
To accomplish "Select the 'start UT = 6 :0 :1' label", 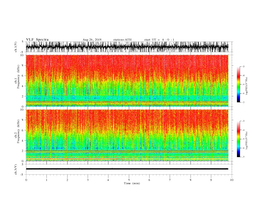I will [159, 40].
